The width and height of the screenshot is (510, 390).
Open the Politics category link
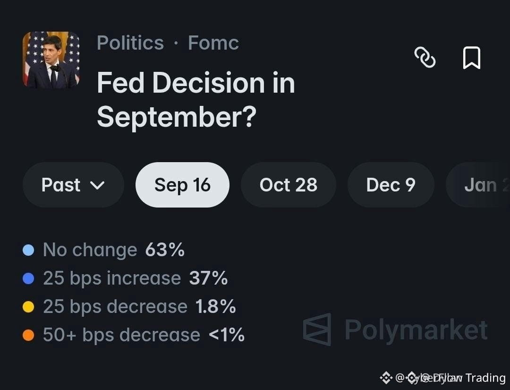pyautogui.click(x=130, y=43)
